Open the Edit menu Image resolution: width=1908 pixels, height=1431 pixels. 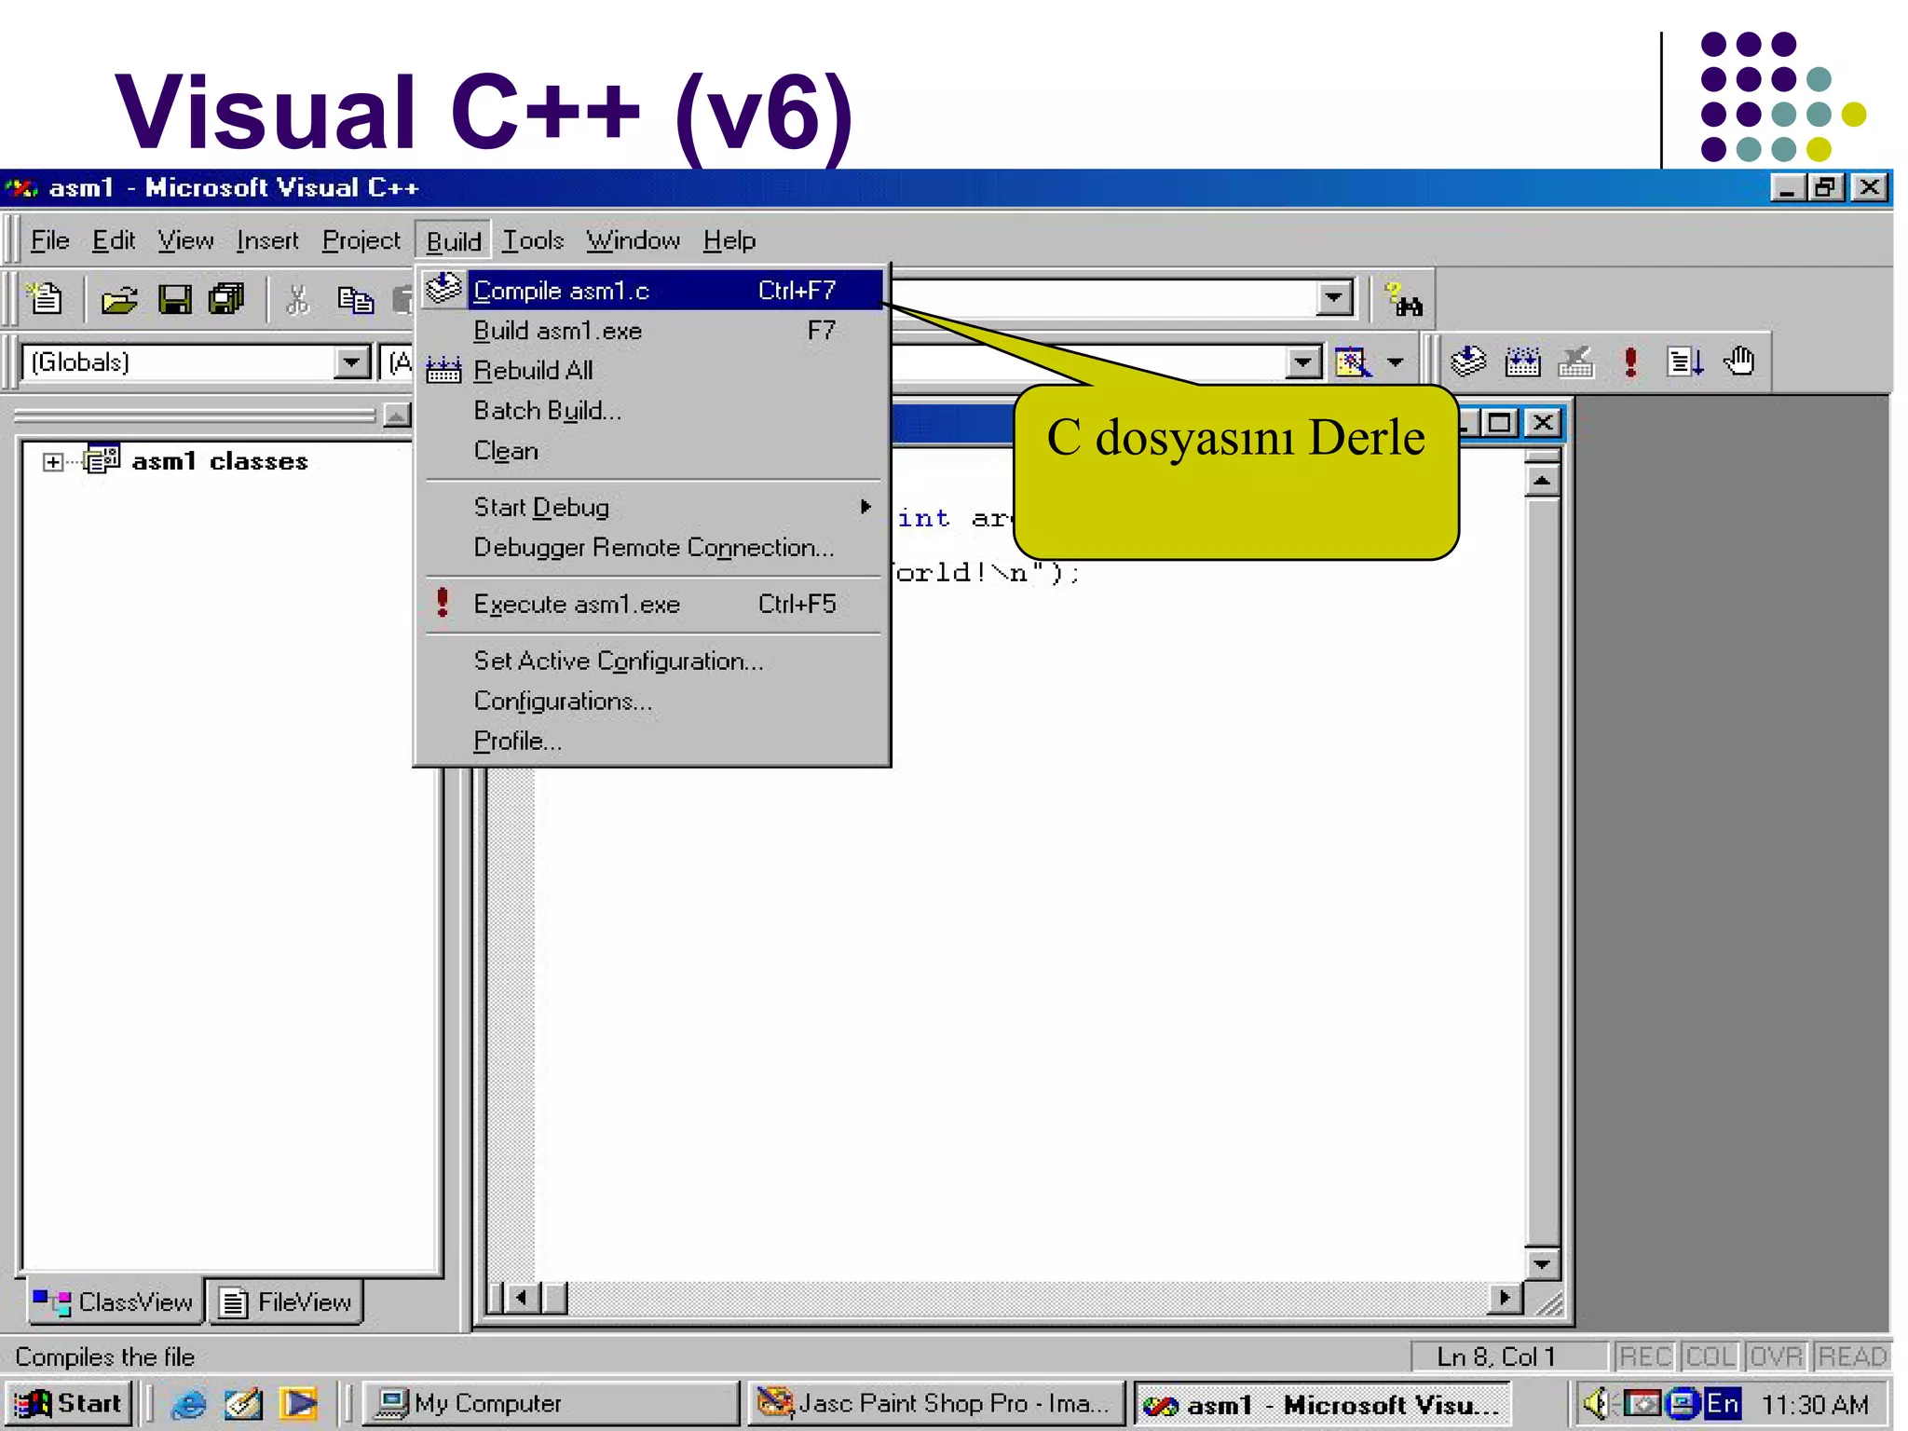[x=114, y=241]
